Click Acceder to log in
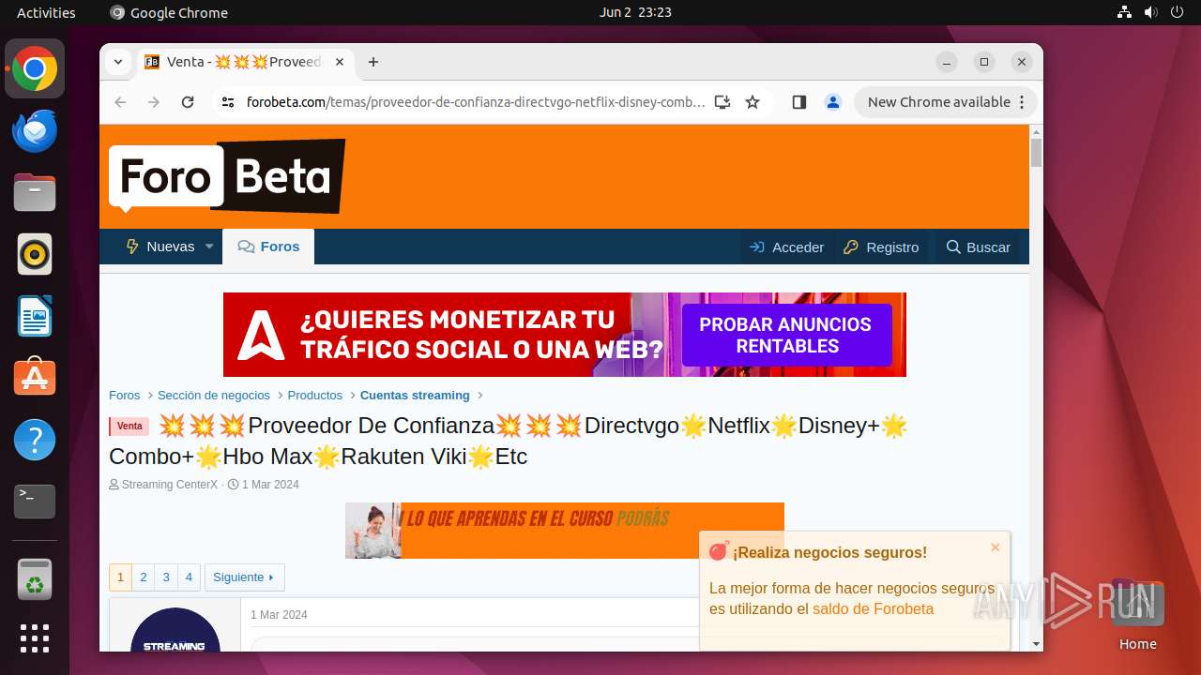This screenshot has width=1201, height=675. point(786,247)
